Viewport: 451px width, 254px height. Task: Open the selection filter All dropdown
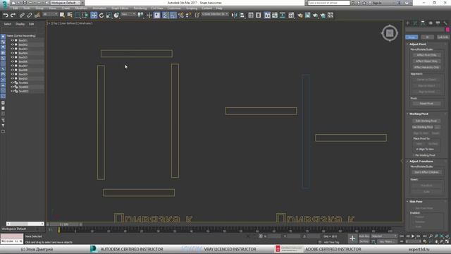(50, 14)
